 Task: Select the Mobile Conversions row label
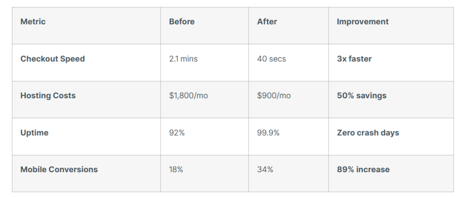(59, 170)
